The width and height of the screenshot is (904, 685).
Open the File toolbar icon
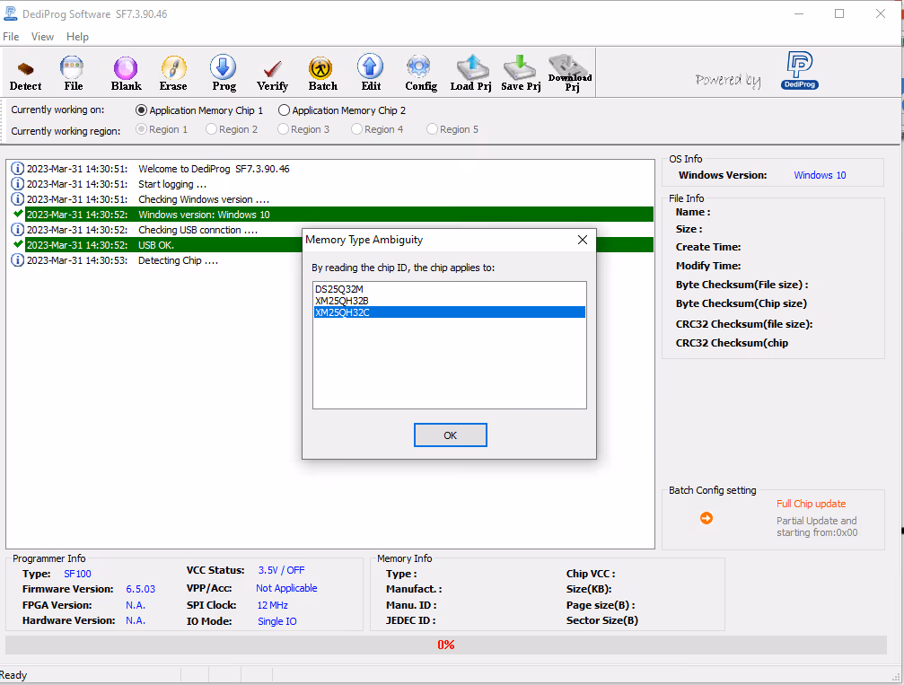(74, 75)
